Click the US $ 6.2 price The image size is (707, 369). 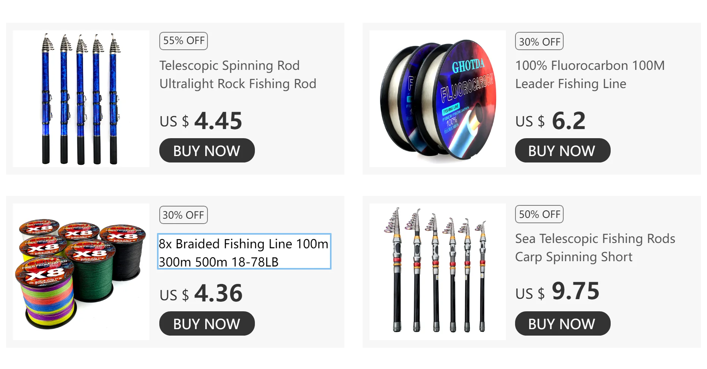tap(550, 121)
